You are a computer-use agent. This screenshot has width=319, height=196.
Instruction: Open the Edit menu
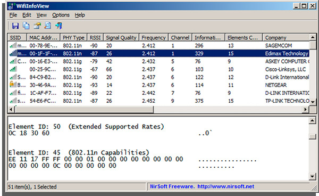(x=27, y=15)
